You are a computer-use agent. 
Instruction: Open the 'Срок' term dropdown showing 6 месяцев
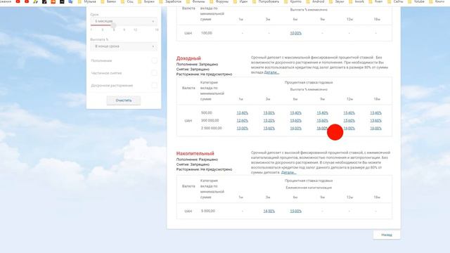(124, 21)
